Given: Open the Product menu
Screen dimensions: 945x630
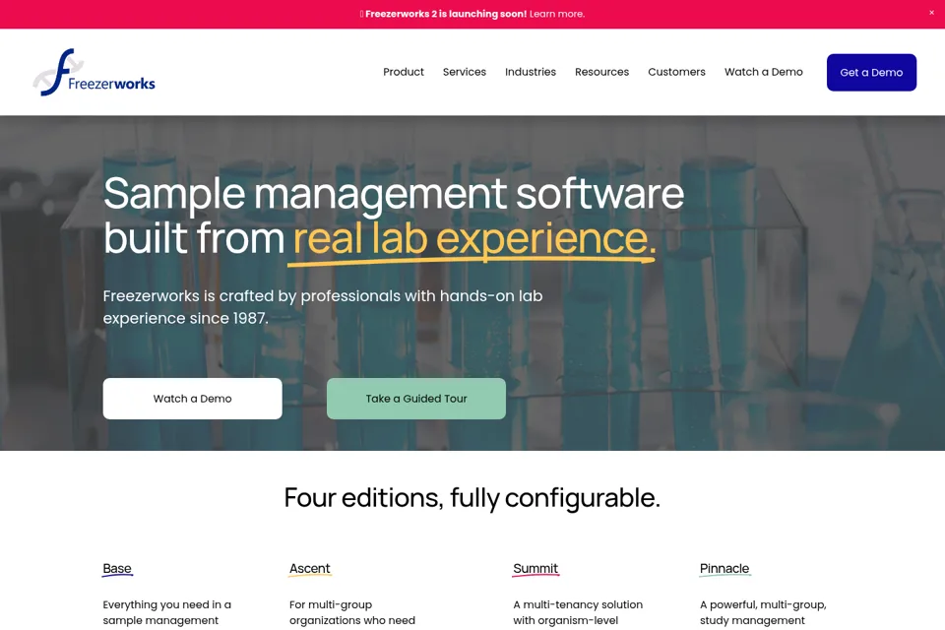Looking at the screenshot, I should click(404, 72).
